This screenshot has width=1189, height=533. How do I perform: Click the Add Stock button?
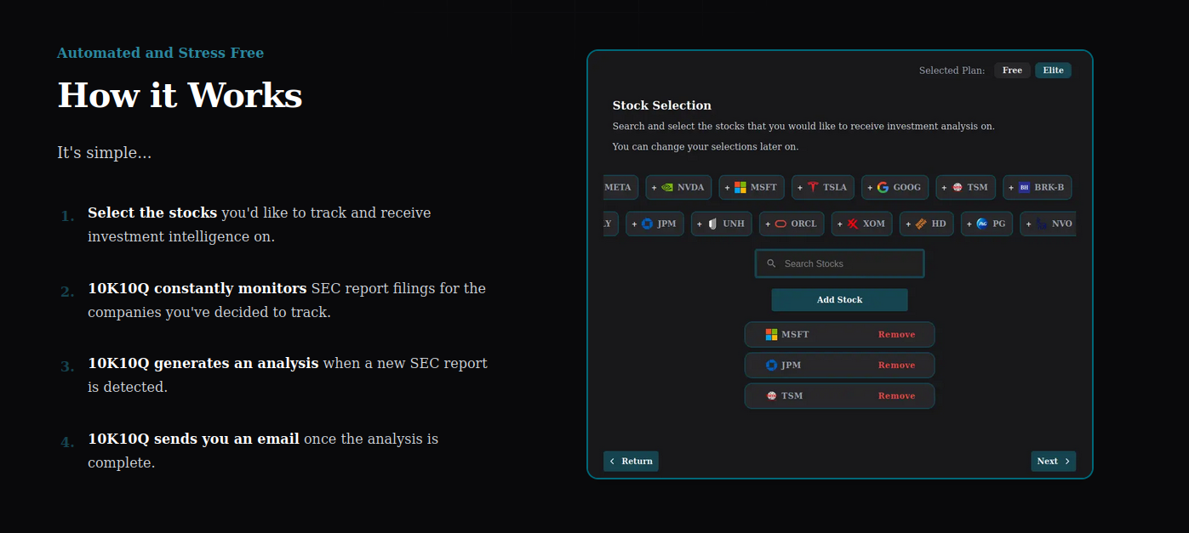[839, 300]
